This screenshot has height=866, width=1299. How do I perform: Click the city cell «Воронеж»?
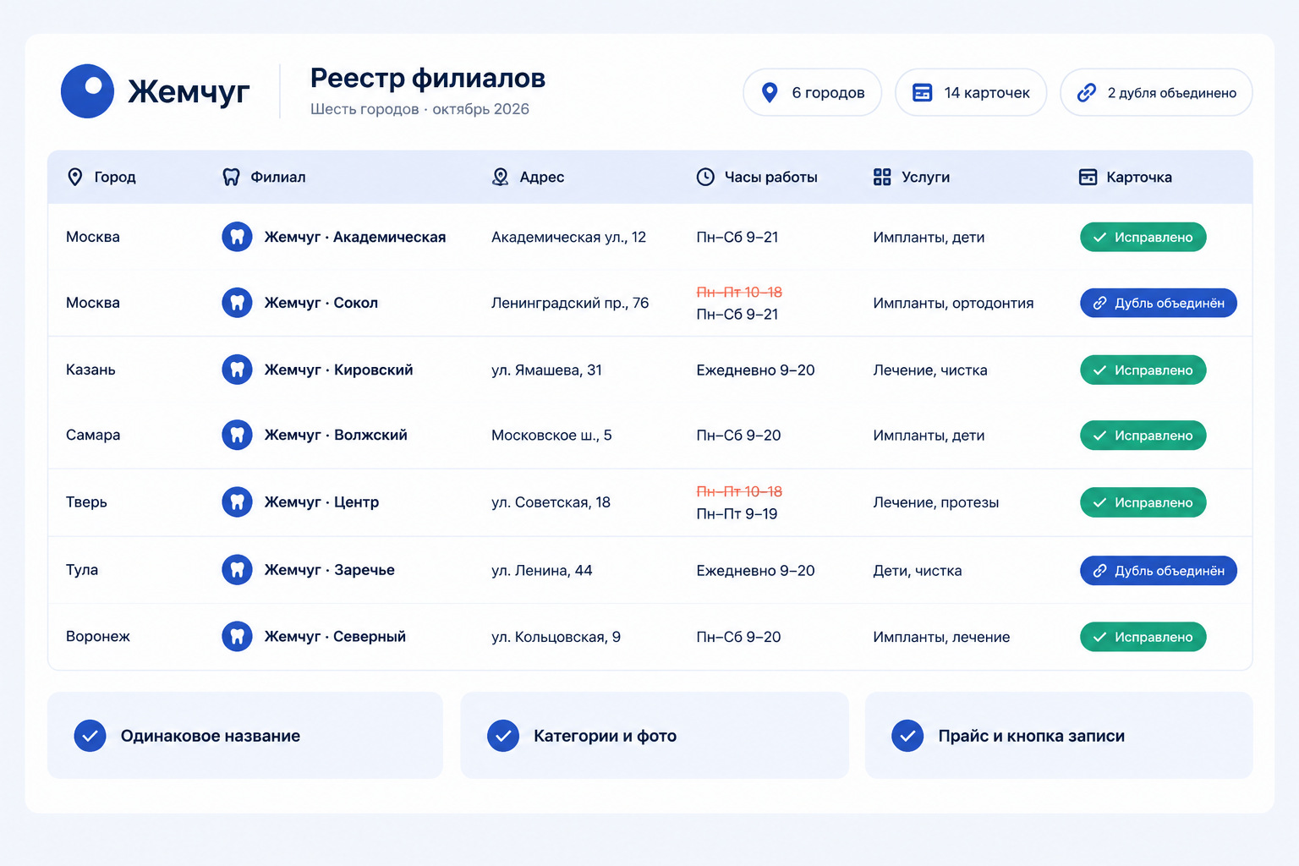pyautogui.click(x=98, y=637)
